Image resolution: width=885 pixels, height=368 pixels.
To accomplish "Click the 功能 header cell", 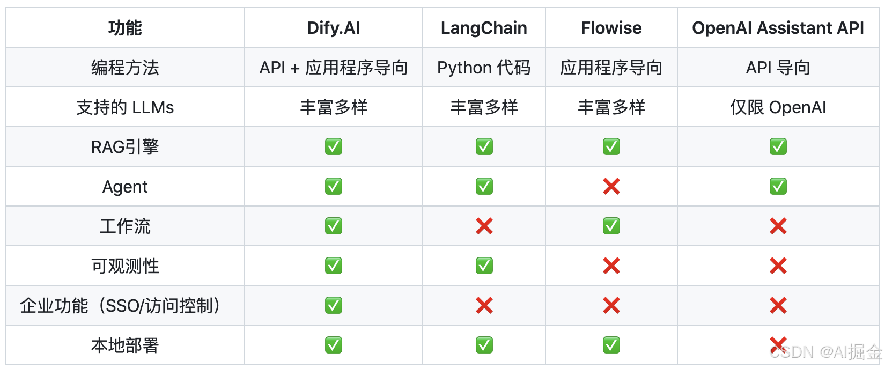I will click(125, 28).
